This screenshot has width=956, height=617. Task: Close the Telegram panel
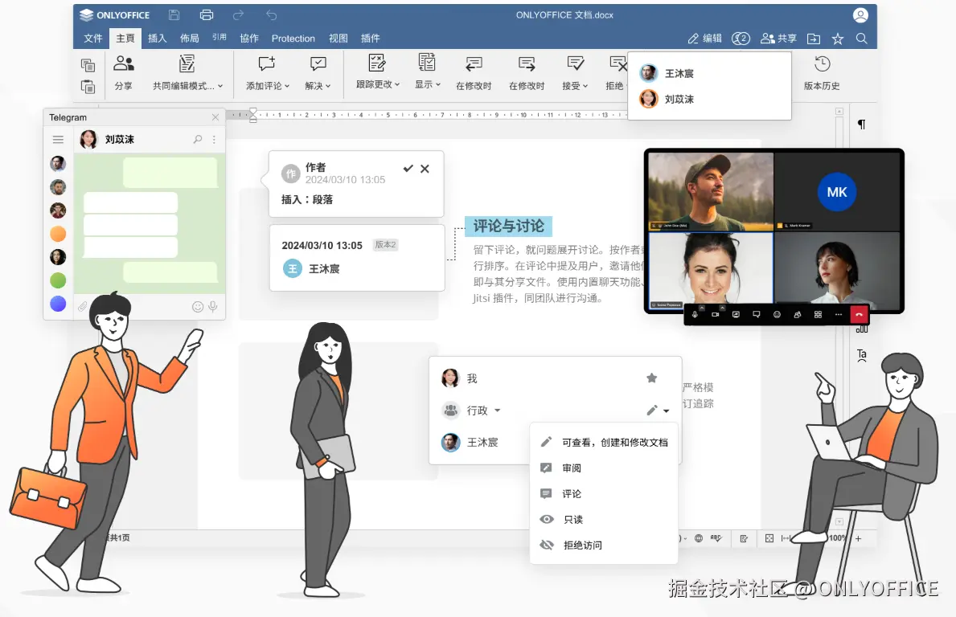click(x=215, y=117)
